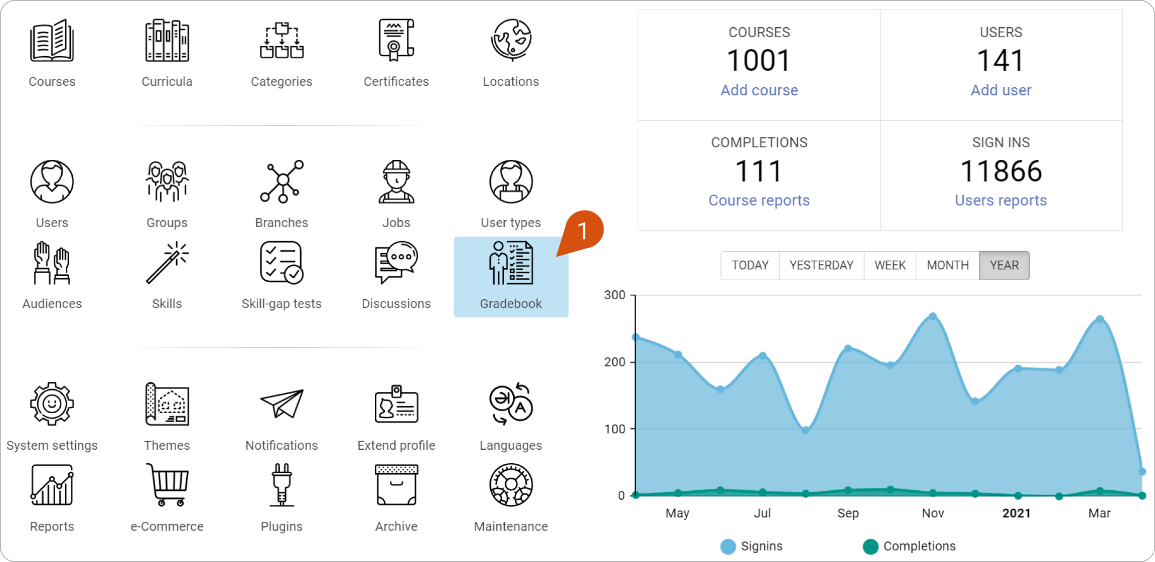This screenshot has height=562, width=1155.
Task: Switch chart to the WEEK tab
Action: pos(890,265)
